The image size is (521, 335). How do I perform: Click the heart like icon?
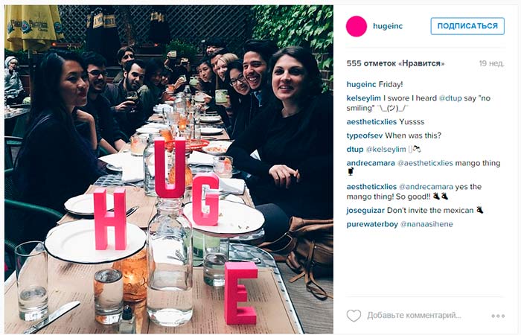[354, 316]
